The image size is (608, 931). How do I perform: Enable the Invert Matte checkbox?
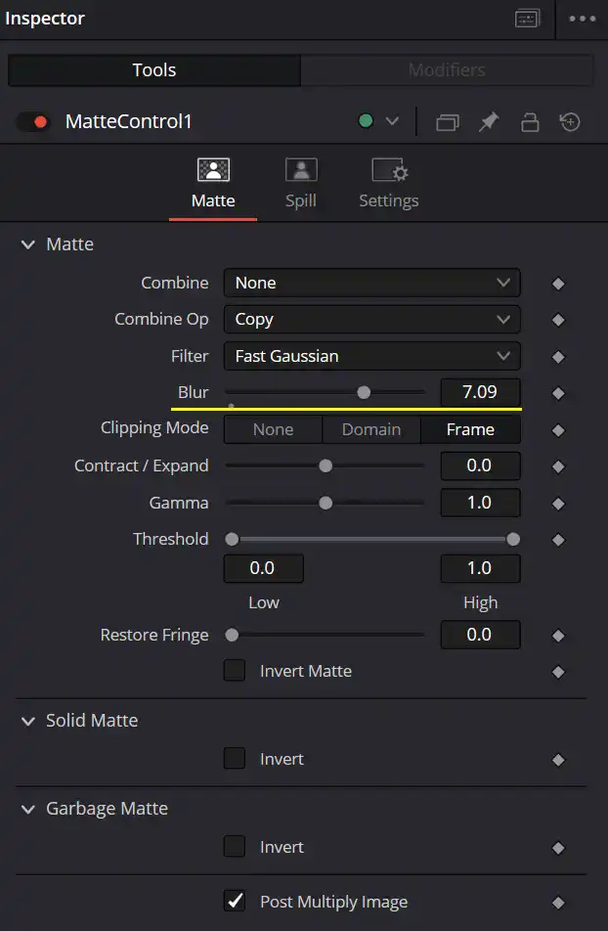pyautogui.click(x=235, y=671)
